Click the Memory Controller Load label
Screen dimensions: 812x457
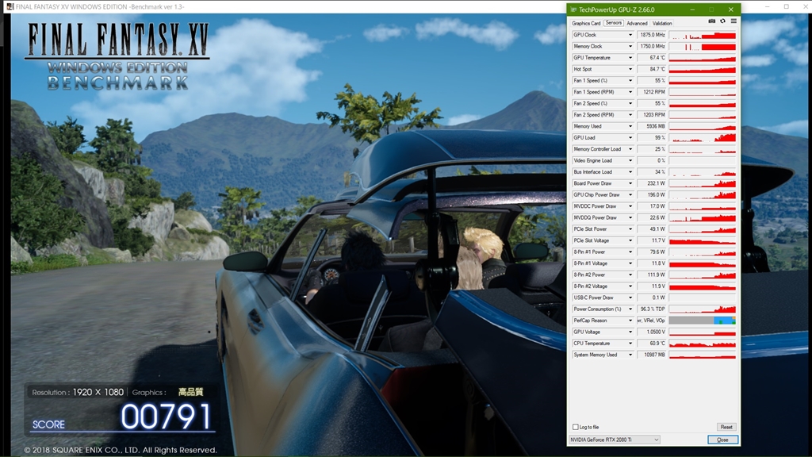pyautogui.click(x=597, y=149)
